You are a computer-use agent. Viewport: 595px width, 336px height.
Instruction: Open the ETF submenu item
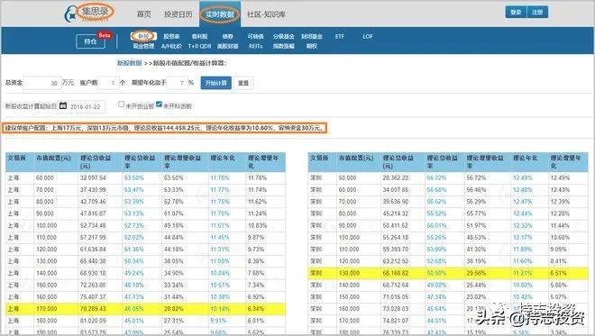click(x=340, y=36)
